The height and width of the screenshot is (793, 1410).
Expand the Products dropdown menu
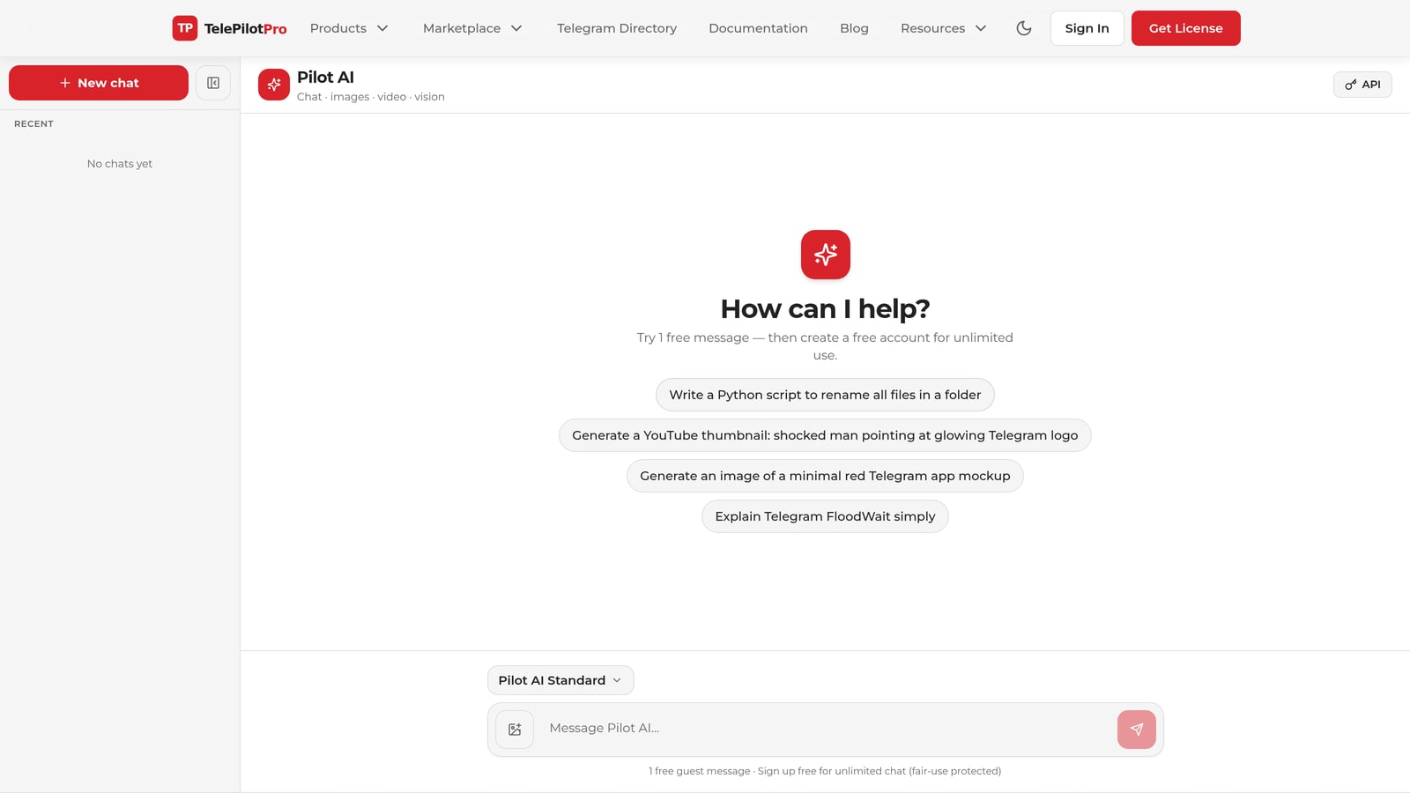[349, 28]
